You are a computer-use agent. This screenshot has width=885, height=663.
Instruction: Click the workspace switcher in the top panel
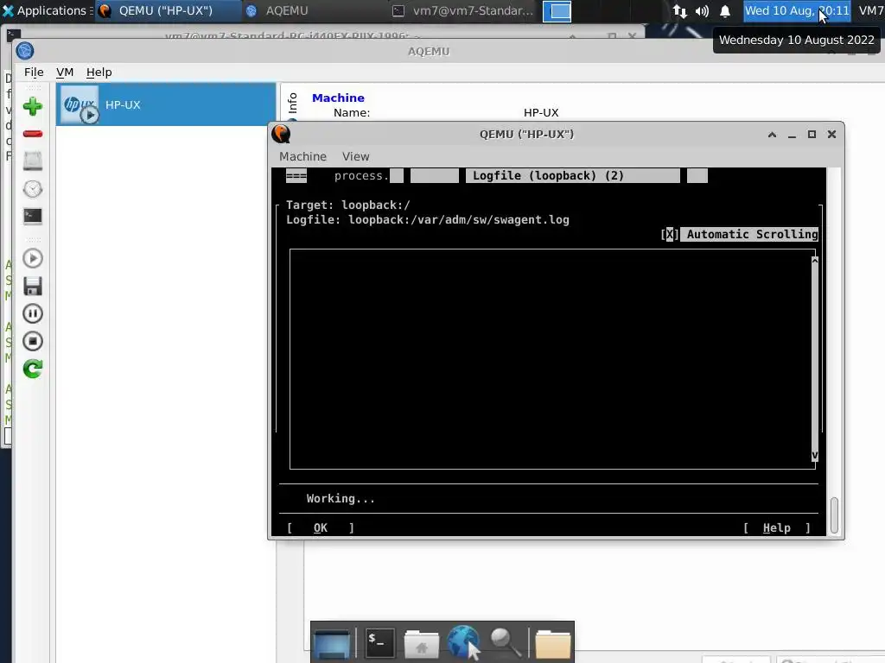click(557, 11)
